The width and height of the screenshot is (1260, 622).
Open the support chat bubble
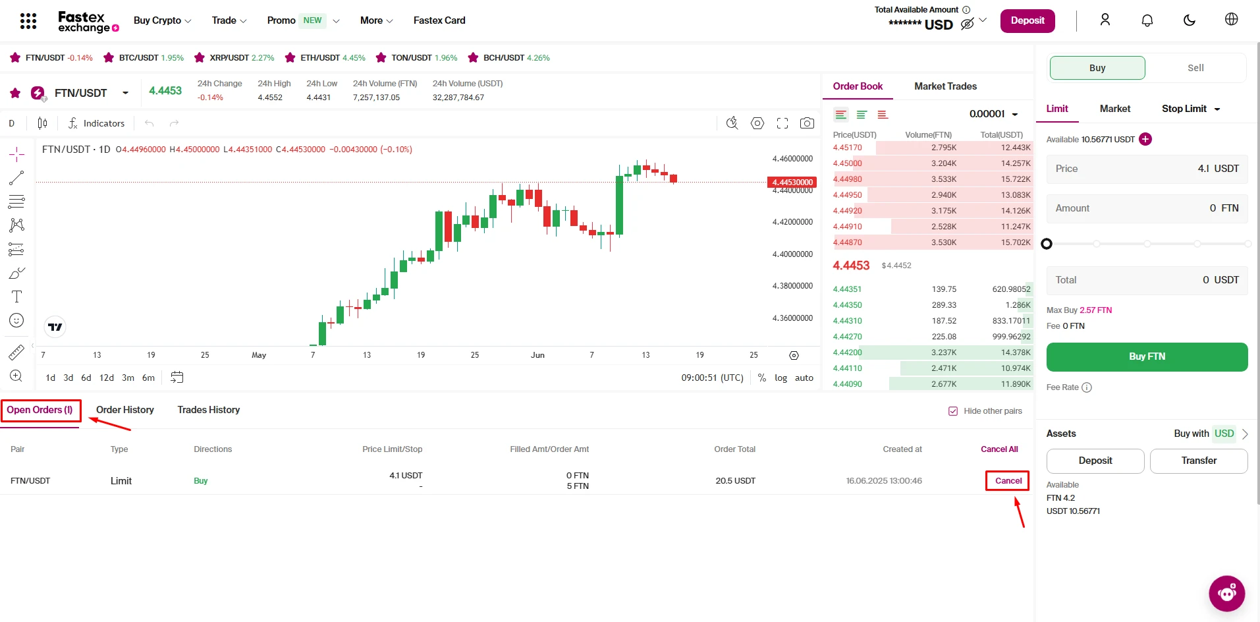1226,593
